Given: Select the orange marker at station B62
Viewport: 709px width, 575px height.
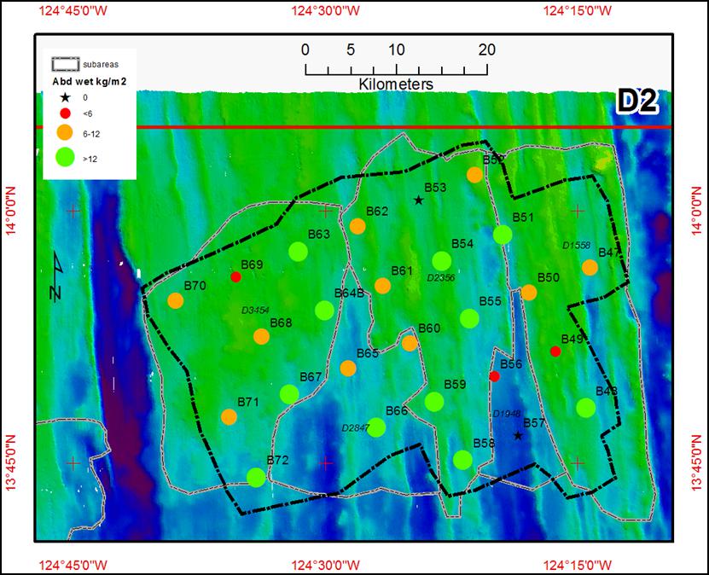Looking at the screenshot, I should click(357, 226).
